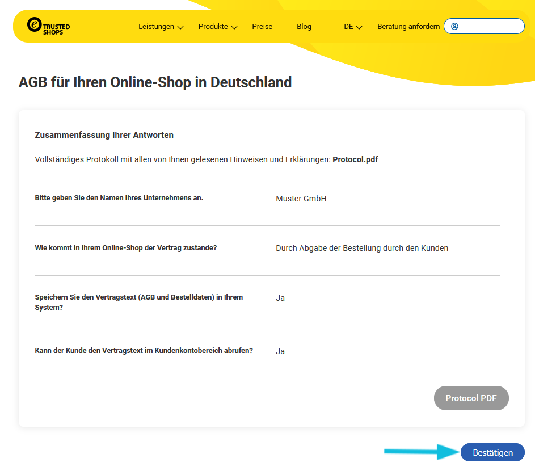Image resolution: width=535 pixels, height=471 pixels.
Task: Go to the Preise page
Action: click(262, 27)
